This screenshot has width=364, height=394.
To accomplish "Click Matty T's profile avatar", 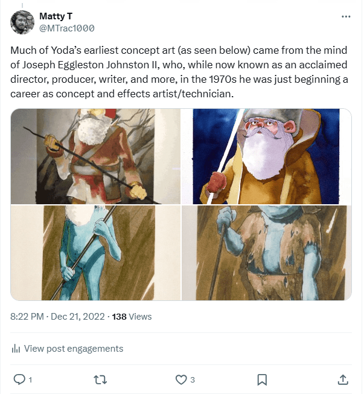I will [22, 22].
